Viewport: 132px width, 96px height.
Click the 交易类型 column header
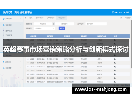pos(84,36)
